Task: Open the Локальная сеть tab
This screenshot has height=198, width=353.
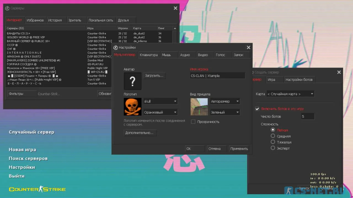Action: 101,20
